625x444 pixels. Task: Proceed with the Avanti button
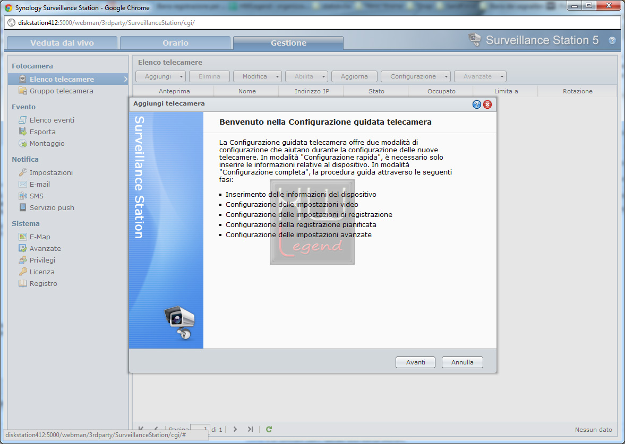415,362
